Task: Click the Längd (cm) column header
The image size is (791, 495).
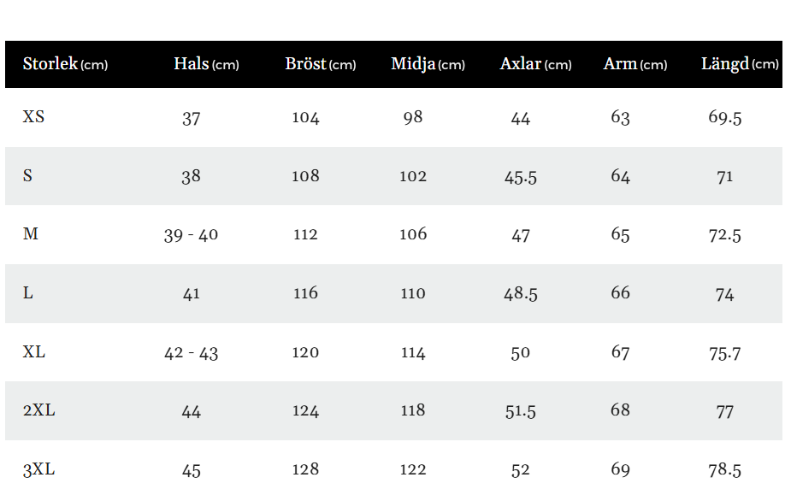Action: 740,65
